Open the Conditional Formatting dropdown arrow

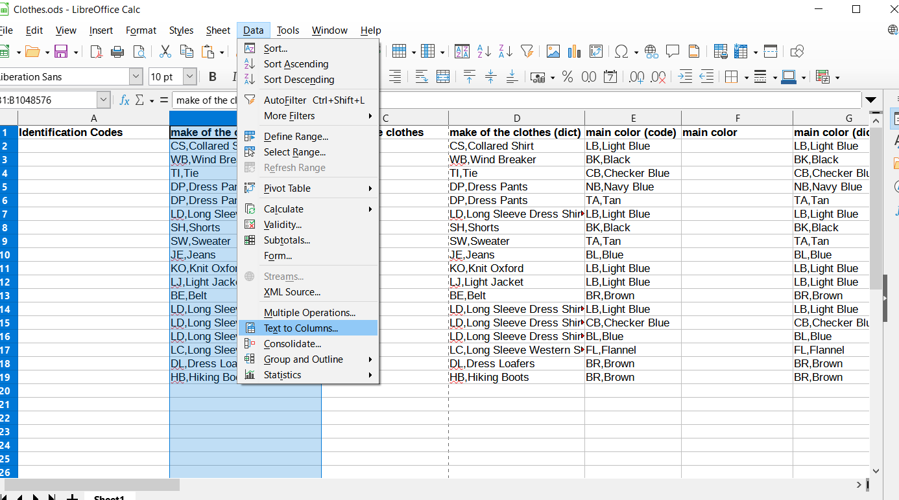tap(837, 78)
